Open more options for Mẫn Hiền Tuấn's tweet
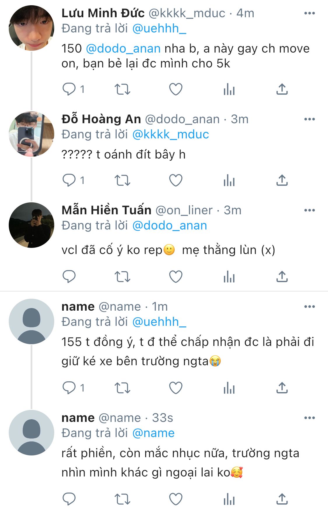The width and height of the screenshot is (328, 508). coord(309,210)
